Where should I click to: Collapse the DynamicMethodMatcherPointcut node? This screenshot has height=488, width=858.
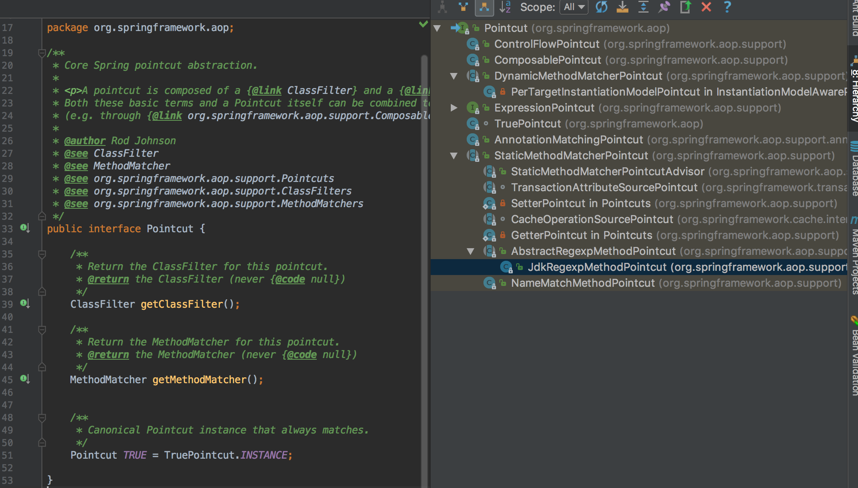454,76
